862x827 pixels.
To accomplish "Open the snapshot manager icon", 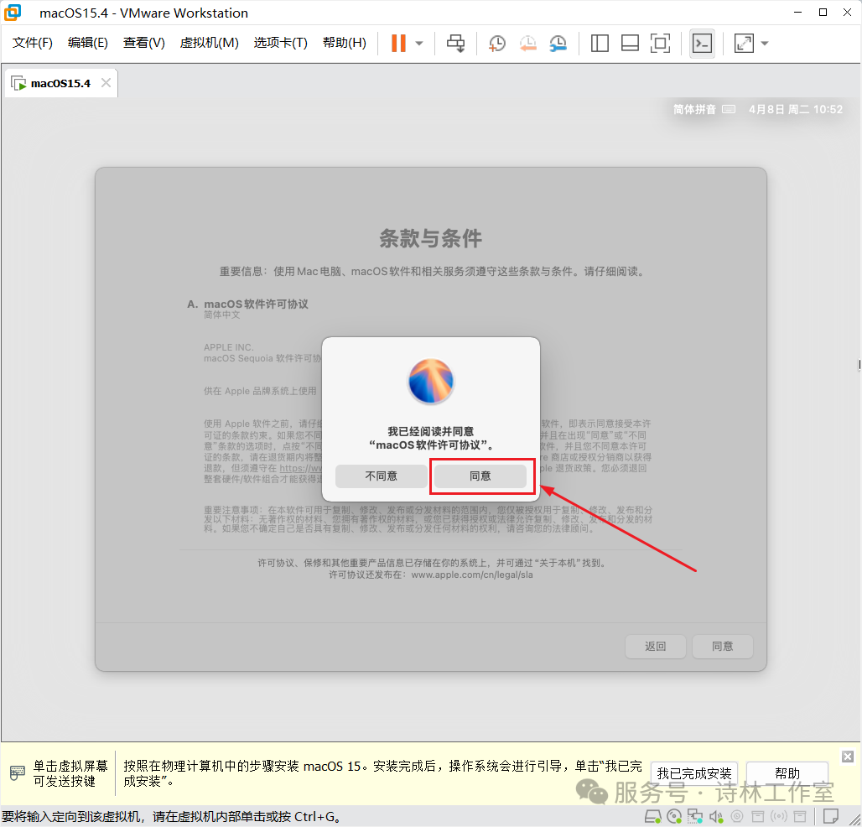I will coord(558,44).
